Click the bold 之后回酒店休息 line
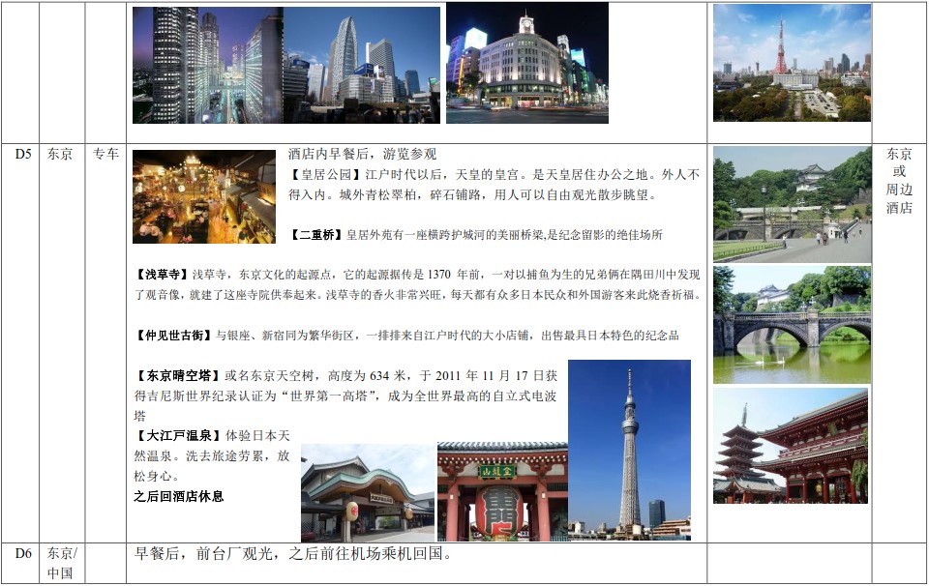The height and width of the screenshot is (586, 929). [179, 496]
